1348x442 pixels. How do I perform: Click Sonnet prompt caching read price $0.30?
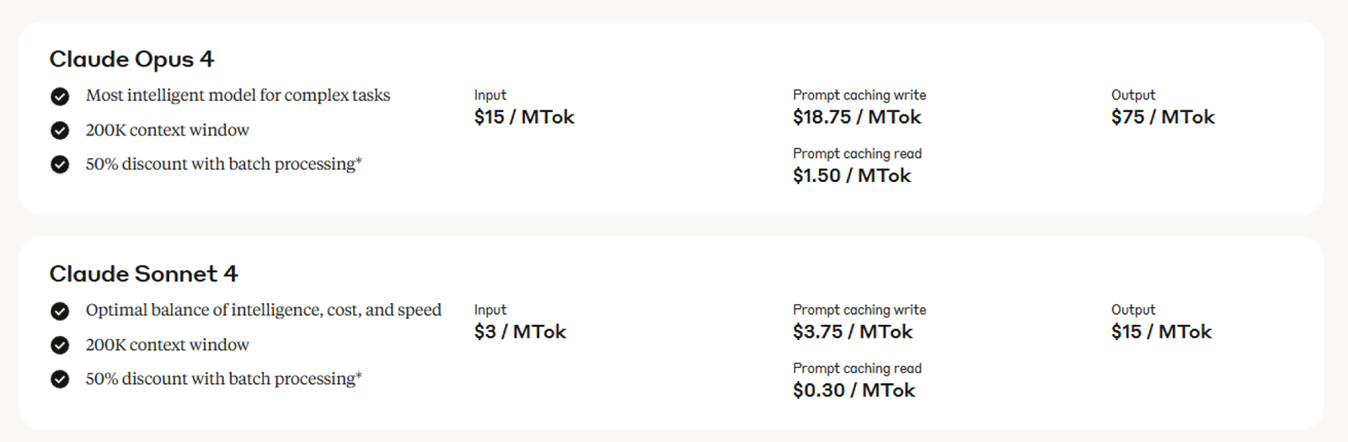coord(853,390)
